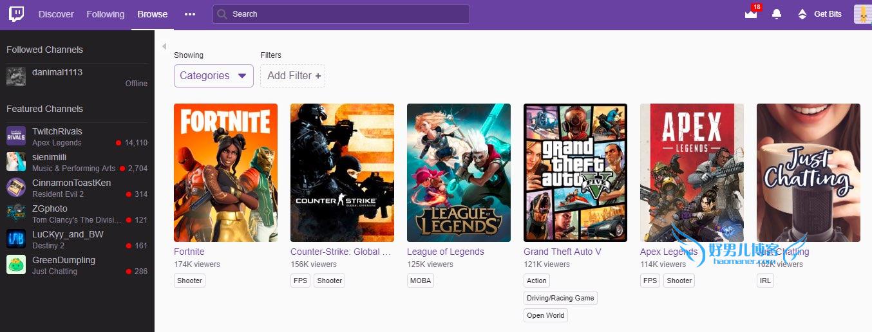Viewport: 872px width, 332px height.
Task: Click Counter-Strike: Global title link
Action: (x=341, y=252)
